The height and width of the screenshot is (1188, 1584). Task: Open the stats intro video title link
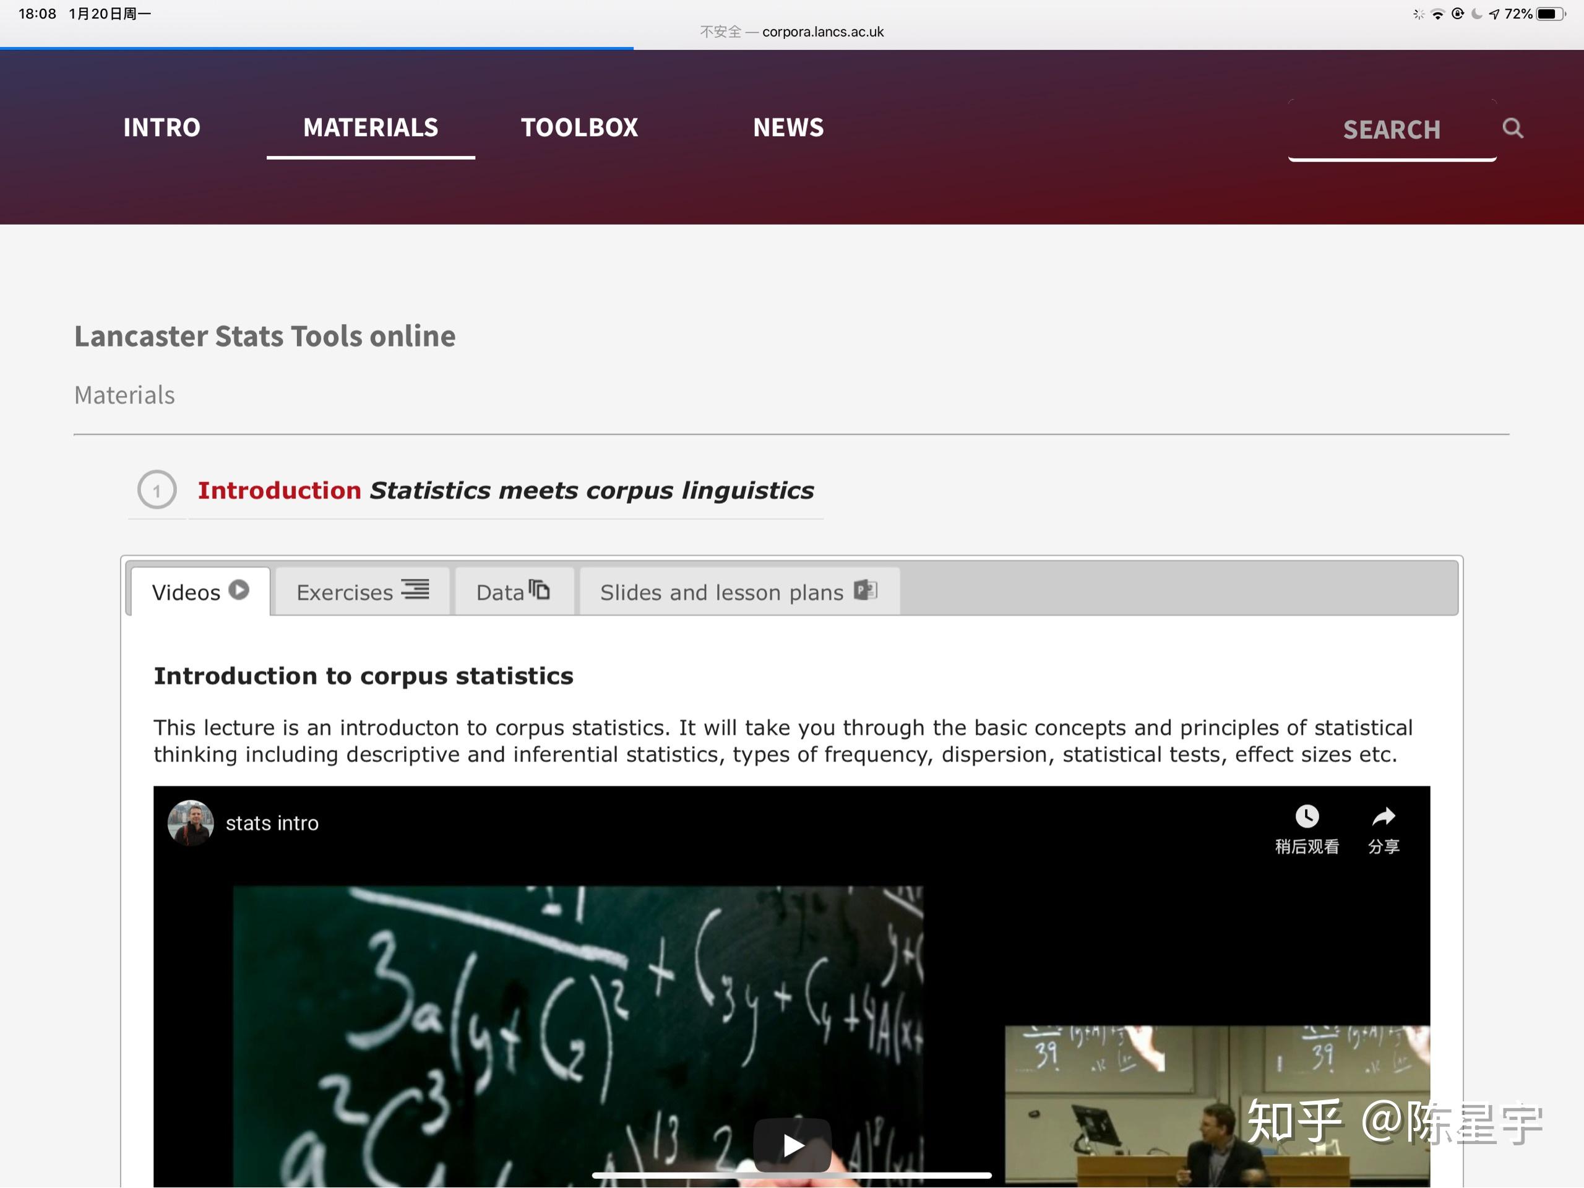pyautogui.click(x=272, y=823)
